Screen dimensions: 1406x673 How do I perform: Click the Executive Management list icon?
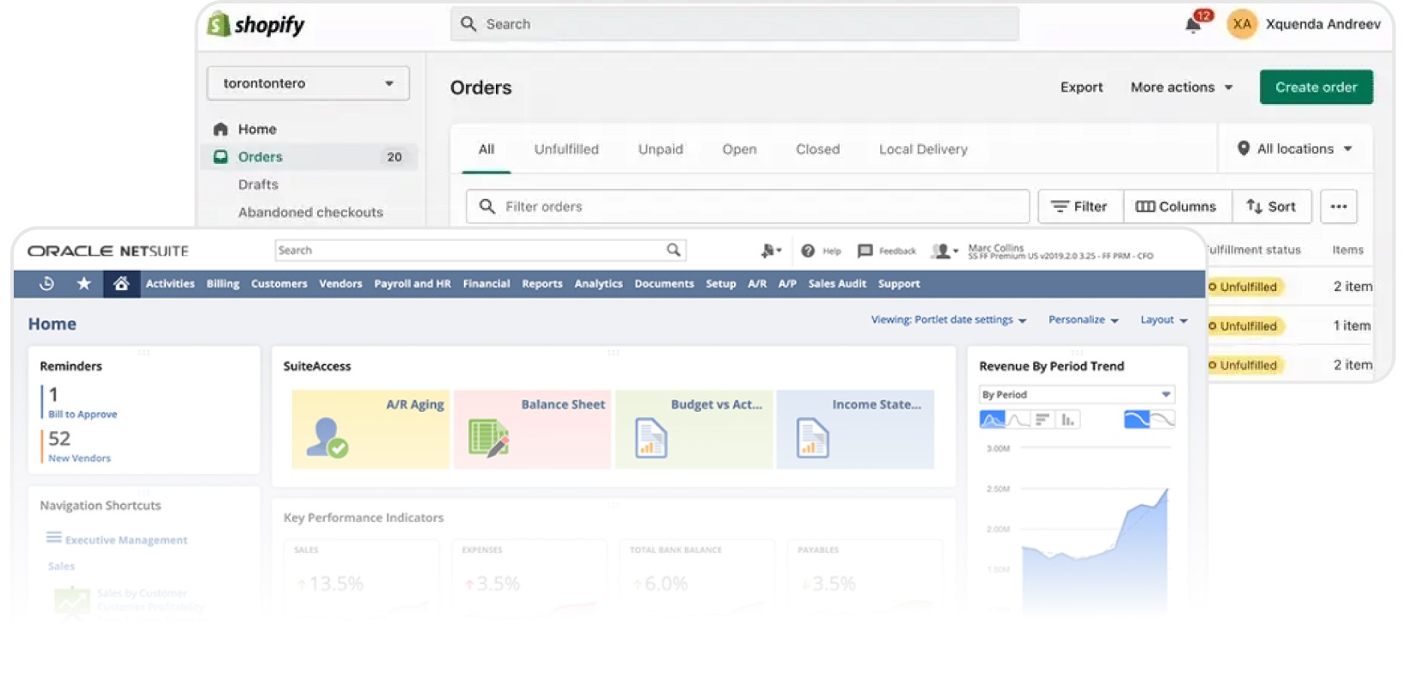tap(53, 537)
